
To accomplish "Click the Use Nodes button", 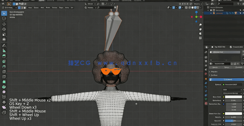I will (226, 79).
